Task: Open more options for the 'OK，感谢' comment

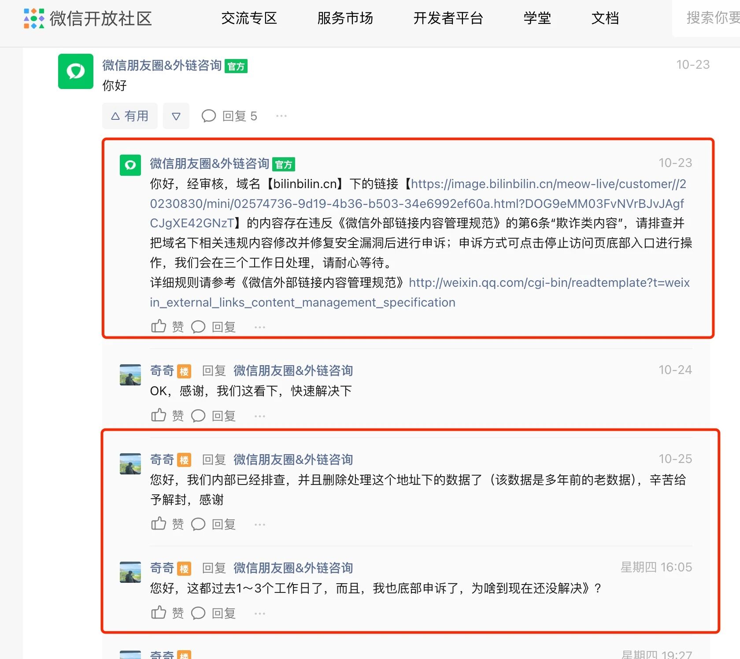Action: click(260, 416)
